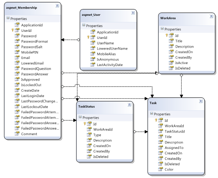Click the key icon beside aspnet_User UserId

coord(88,37)
